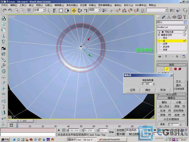The image size is (189, 142).
Task: Choose Rectangular Selection Region icon
Action: point(61,10)
